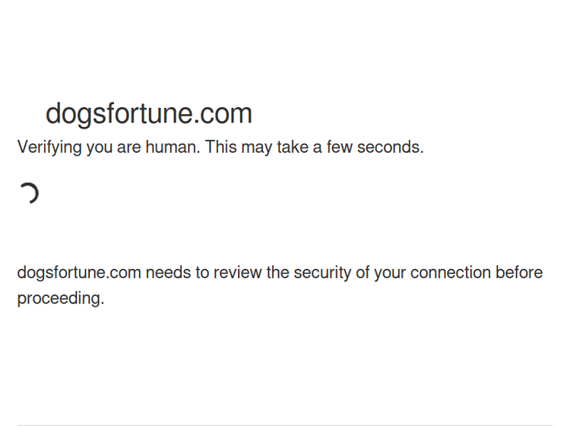
Task: Click "dogsfortune.com" at the start of the paragraph
Action: coord(79,273)
